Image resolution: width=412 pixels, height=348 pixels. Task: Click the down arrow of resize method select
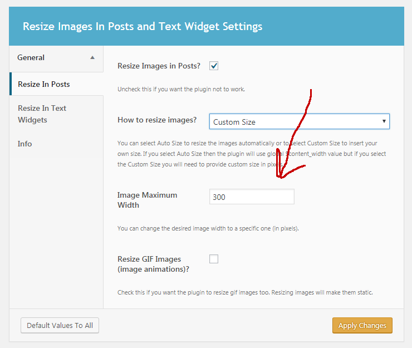tap(384, 121)
